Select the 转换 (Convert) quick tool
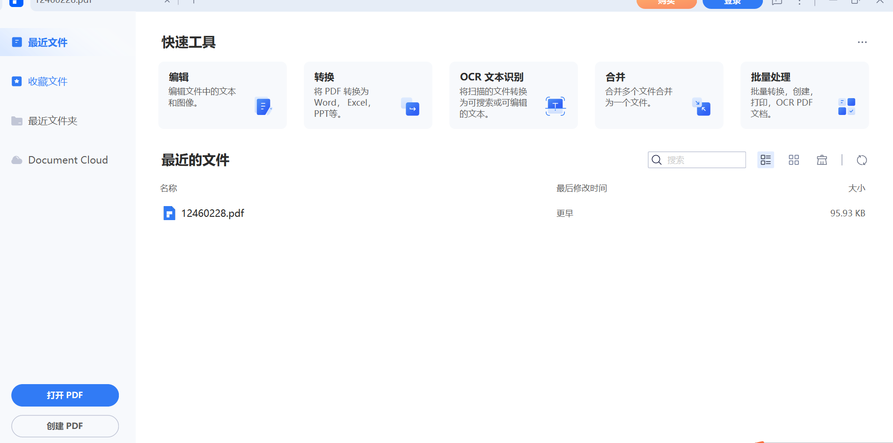The width and height of the screenshot is (893, 443). click(x=368, y=95)
